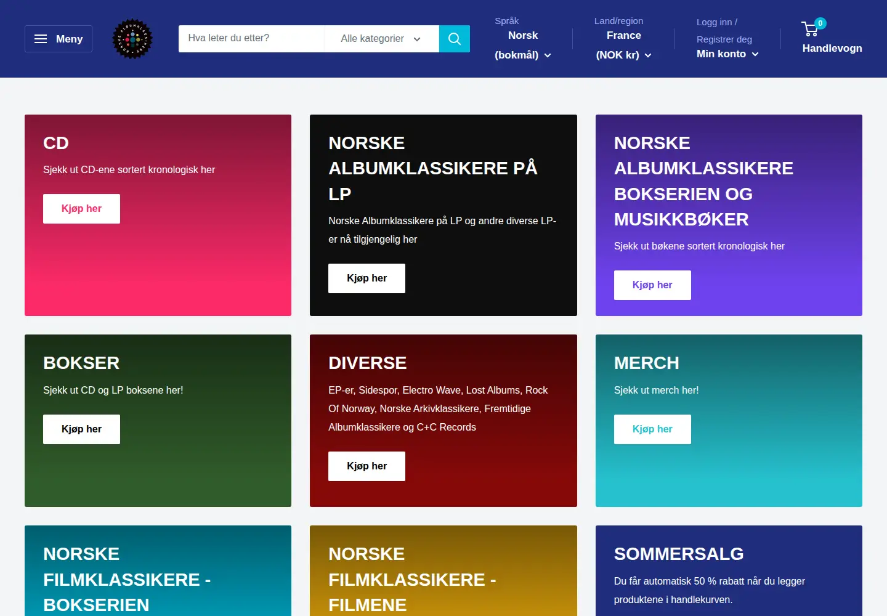This screenshot has width=887, height=616.
Task: Select the CD card heading
Action: tap(56, 144)
